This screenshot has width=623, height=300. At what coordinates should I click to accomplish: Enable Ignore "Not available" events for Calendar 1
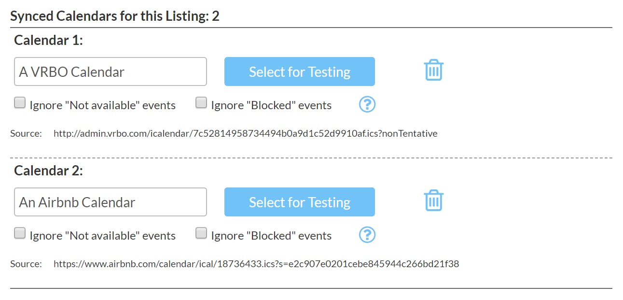(20, 103)
